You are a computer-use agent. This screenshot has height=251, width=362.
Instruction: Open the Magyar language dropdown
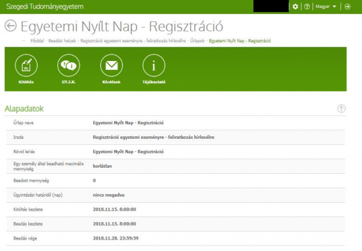pos(326,6)
